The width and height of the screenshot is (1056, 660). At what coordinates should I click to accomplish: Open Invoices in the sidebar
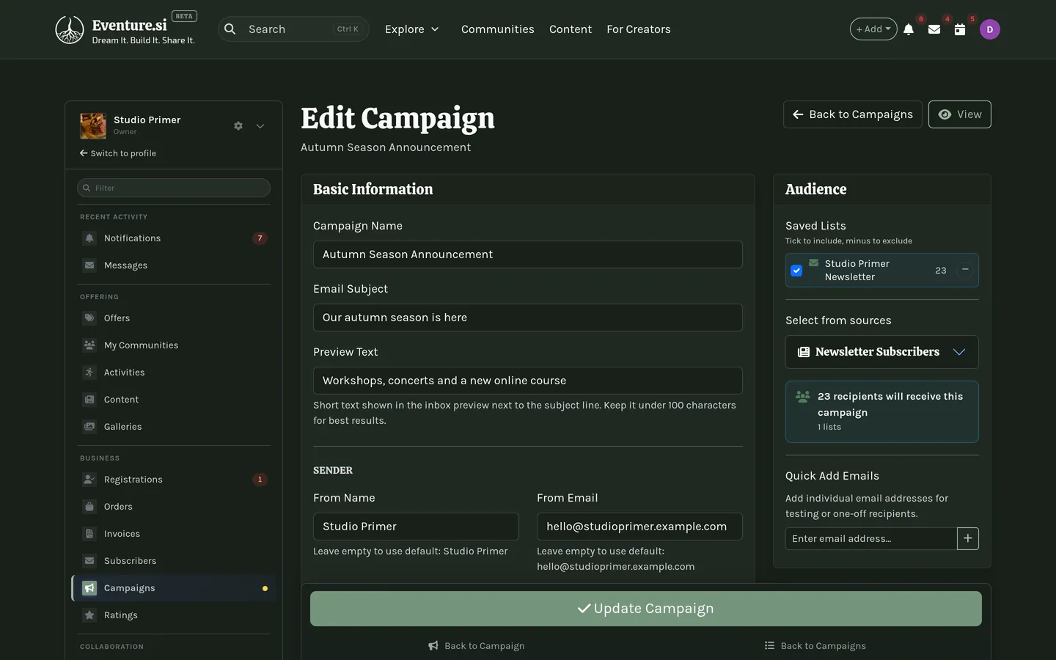click(174, 534)
